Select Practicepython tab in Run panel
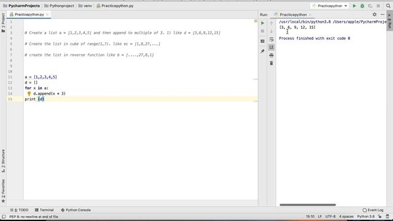Image resolution: width=393 pixels, height=221 pixels. pos(293,15)
